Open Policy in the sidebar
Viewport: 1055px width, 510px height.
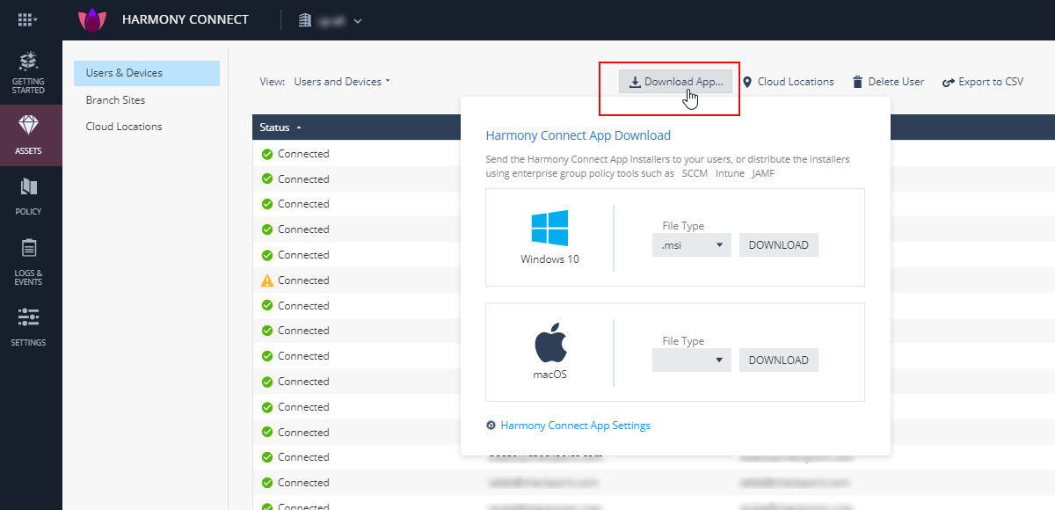click(x=28, y=196)
